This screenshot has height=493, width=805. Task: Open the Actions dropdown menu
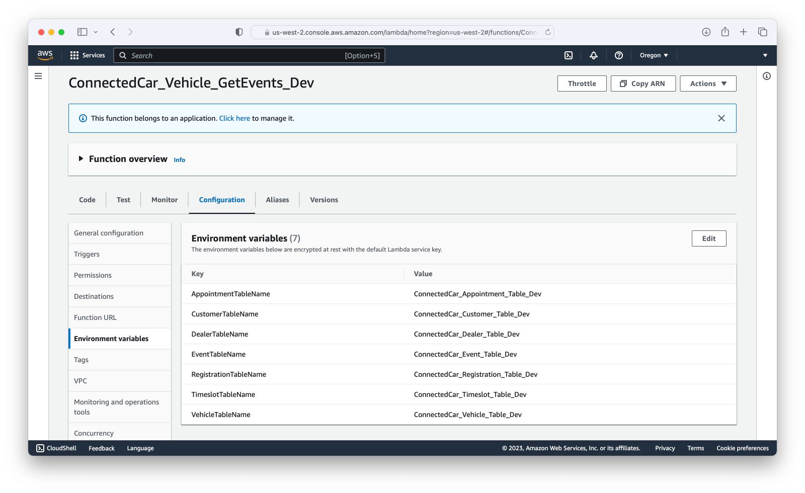click(708, 84)
